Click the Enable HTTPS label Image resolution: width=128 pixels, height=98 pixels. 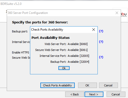pos(20,52)
